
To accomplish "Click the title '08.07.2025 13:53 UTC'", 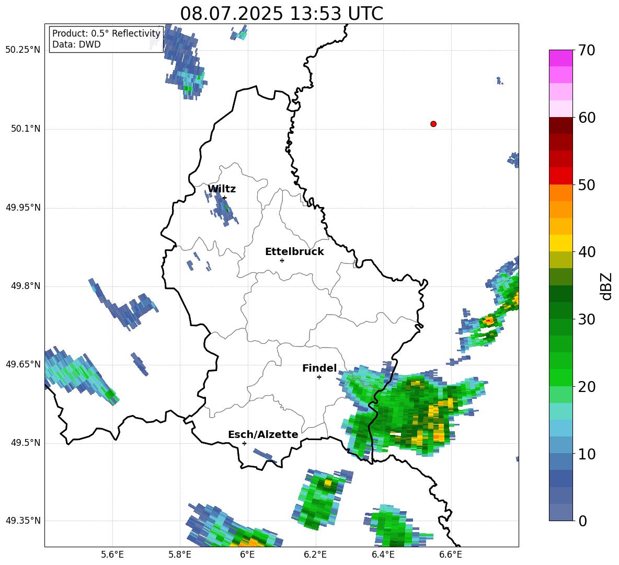I will (281, 14).
